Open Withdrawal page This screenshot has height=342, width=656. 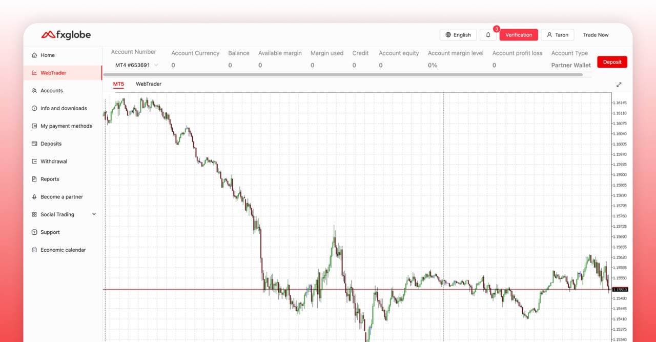(x=63, y=162)
